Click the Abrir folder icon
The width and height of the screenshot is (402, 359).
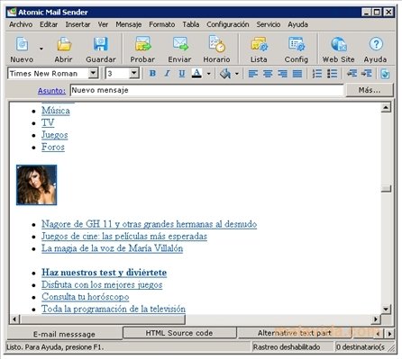(x=64, y=44)
